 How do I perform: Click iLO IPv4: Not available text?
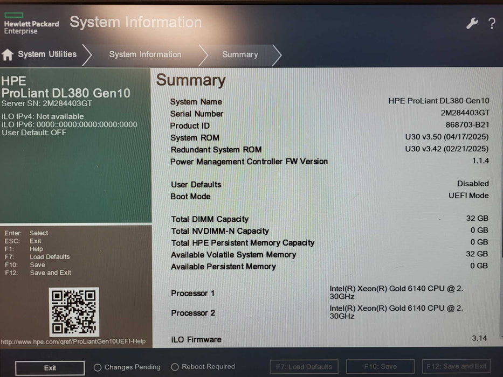click(x=43, y=116)
